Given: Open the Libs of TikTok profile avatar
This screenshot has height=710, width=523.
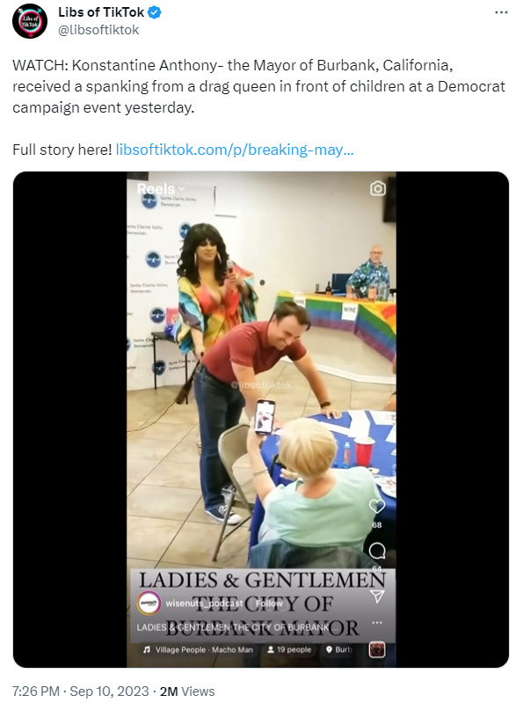Looking at the screenshot, I should tap(30, 21).
